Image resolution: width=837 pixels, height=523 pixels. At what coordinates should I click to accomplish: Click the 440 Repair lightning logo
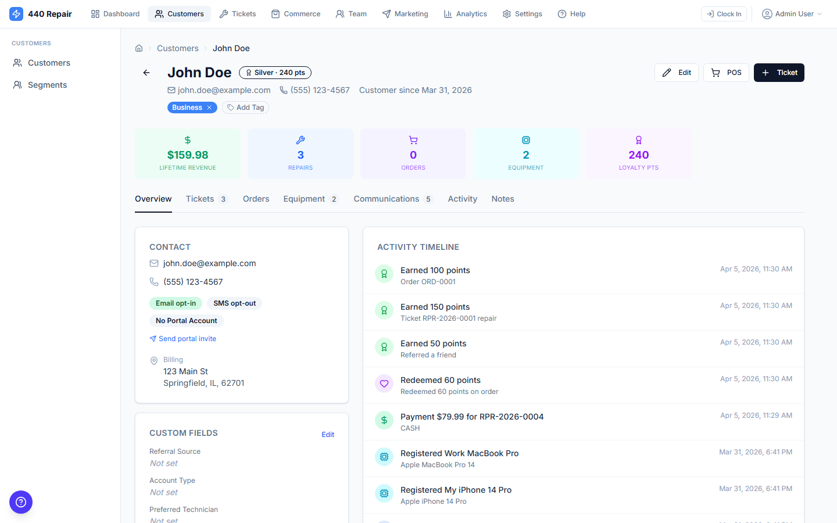pyautogui.click(x=16, y=13)
